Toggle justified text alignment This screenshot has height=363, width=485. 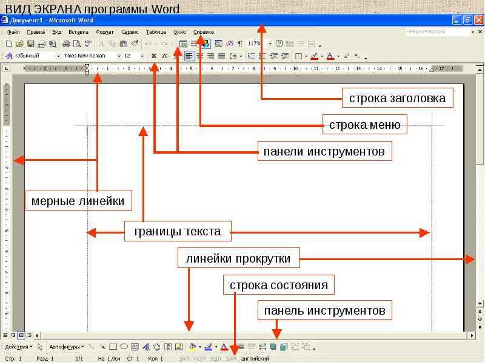[x=221, y=56]
